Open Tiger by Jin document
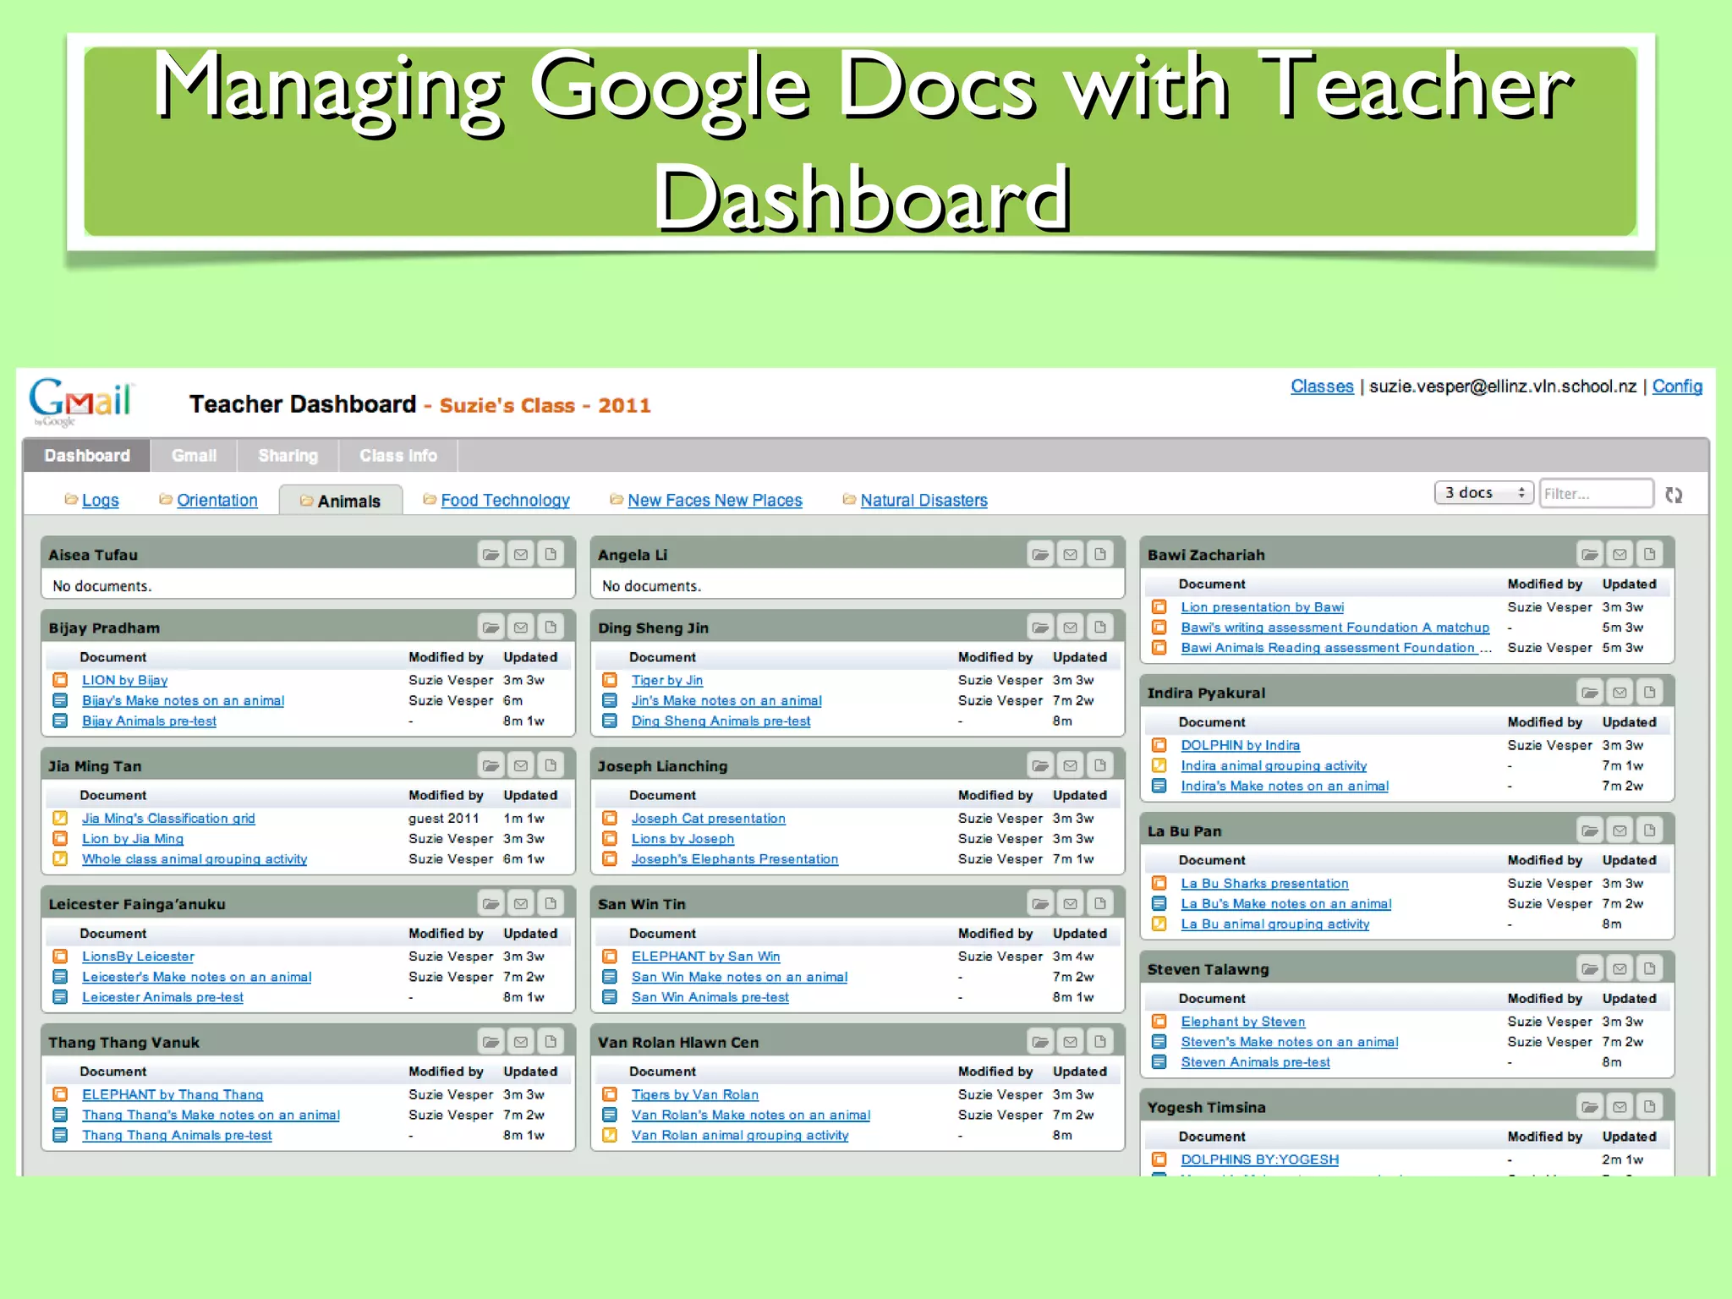 pos(666,680)
